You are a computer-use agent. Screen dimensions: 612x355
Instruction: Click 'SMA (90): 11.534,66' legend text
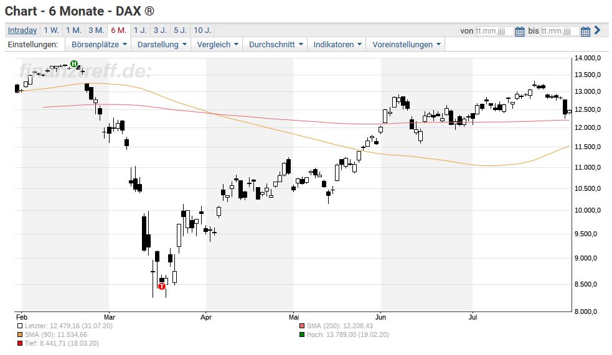pyautogui.click(x=56, y=334)
